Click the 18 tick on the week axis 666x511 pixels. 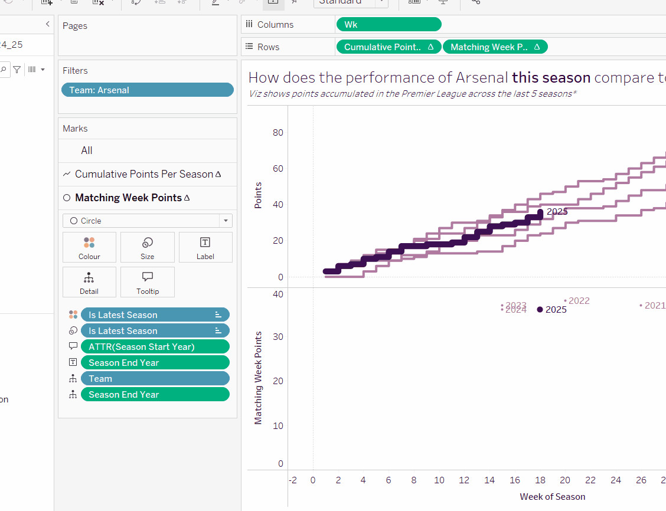coord(540,480)
